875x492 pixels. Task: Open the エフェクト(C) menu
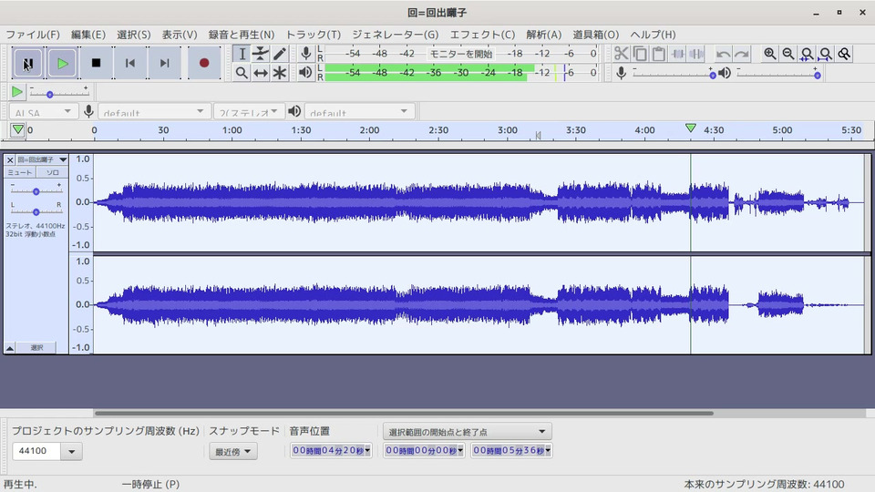tap(482, 35)
